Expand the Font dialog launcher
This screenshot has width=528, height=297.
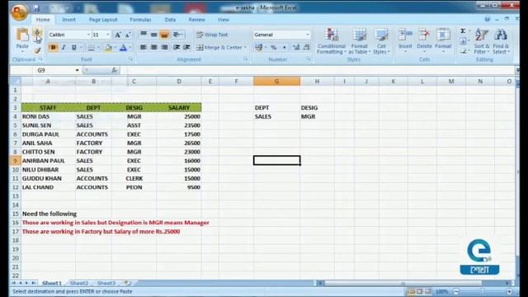(x=130, y=59)
